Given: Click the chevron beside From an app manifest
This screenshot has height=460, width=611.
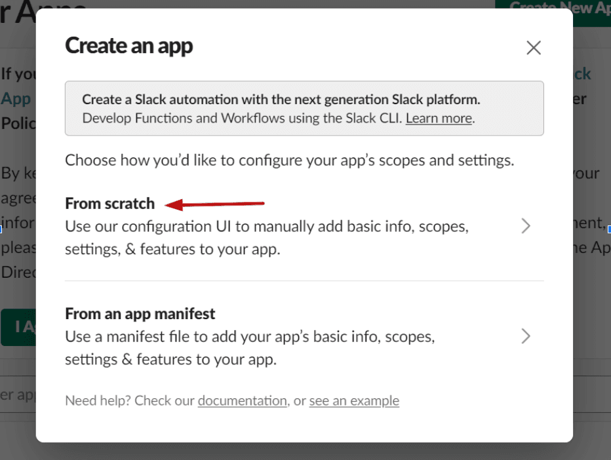Looking at the screenshot, I should [526, 336].
